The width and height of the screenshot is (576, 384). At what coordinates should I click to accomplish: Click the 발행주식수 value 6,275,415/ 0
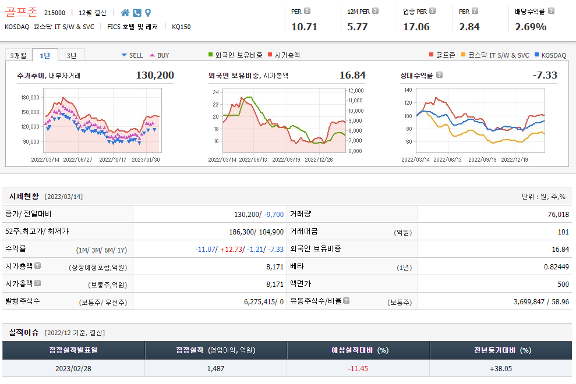[x=264, y=302]
